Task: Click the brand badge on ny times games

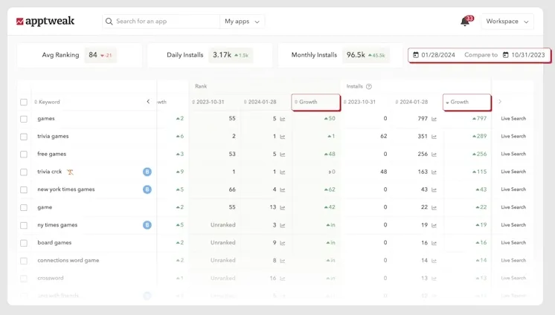Action: pos(147,225)
